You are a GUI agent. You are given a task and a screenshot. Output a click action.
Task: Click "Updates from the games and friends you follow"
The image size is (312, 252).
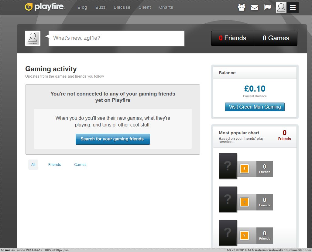64,76
